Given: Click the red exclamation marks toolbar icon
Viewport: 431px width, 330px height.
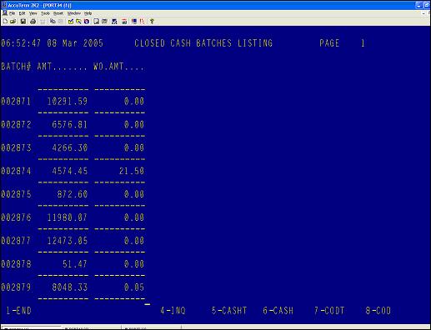Looking at the screenshot, I should coord(143,22).
